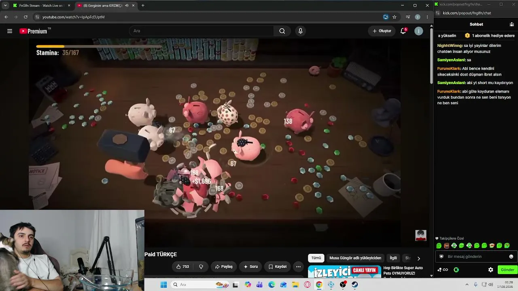Viewport: 518px width, 291px height.
Task: Show more filter chips with arrow
Action: click(418, 258)
